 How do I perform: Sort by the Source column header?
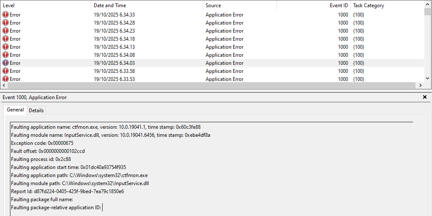click(x=240, y=6)
